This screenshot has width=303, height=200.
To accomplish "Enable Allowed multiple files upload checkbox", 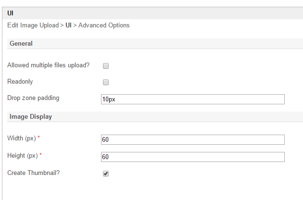I will click(x=106, y=66).
